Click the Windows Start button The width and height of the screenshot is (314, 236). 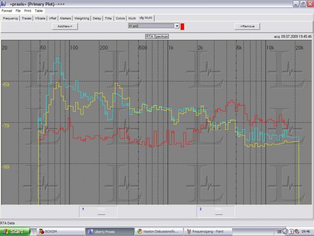click(15, 231)
